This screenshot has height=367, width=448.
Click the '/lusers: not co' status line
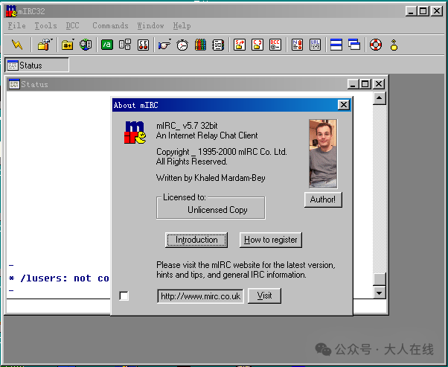click(59, 278)
